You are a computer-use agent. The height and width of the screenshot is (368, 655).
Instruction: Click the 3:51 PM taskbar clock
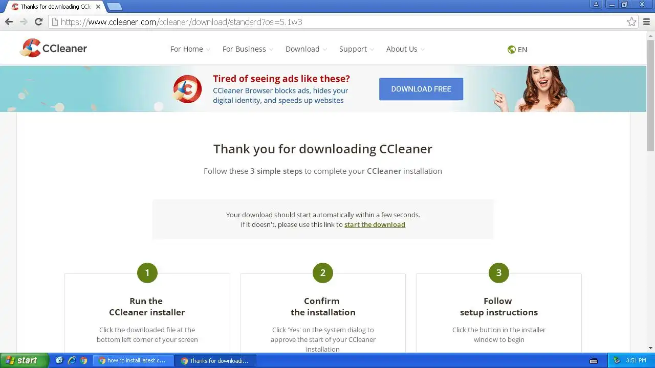[x=636, y=360]
